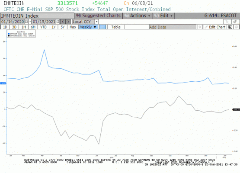Switch to Table view
240x173 pixels.
click(x=116, y=27)
